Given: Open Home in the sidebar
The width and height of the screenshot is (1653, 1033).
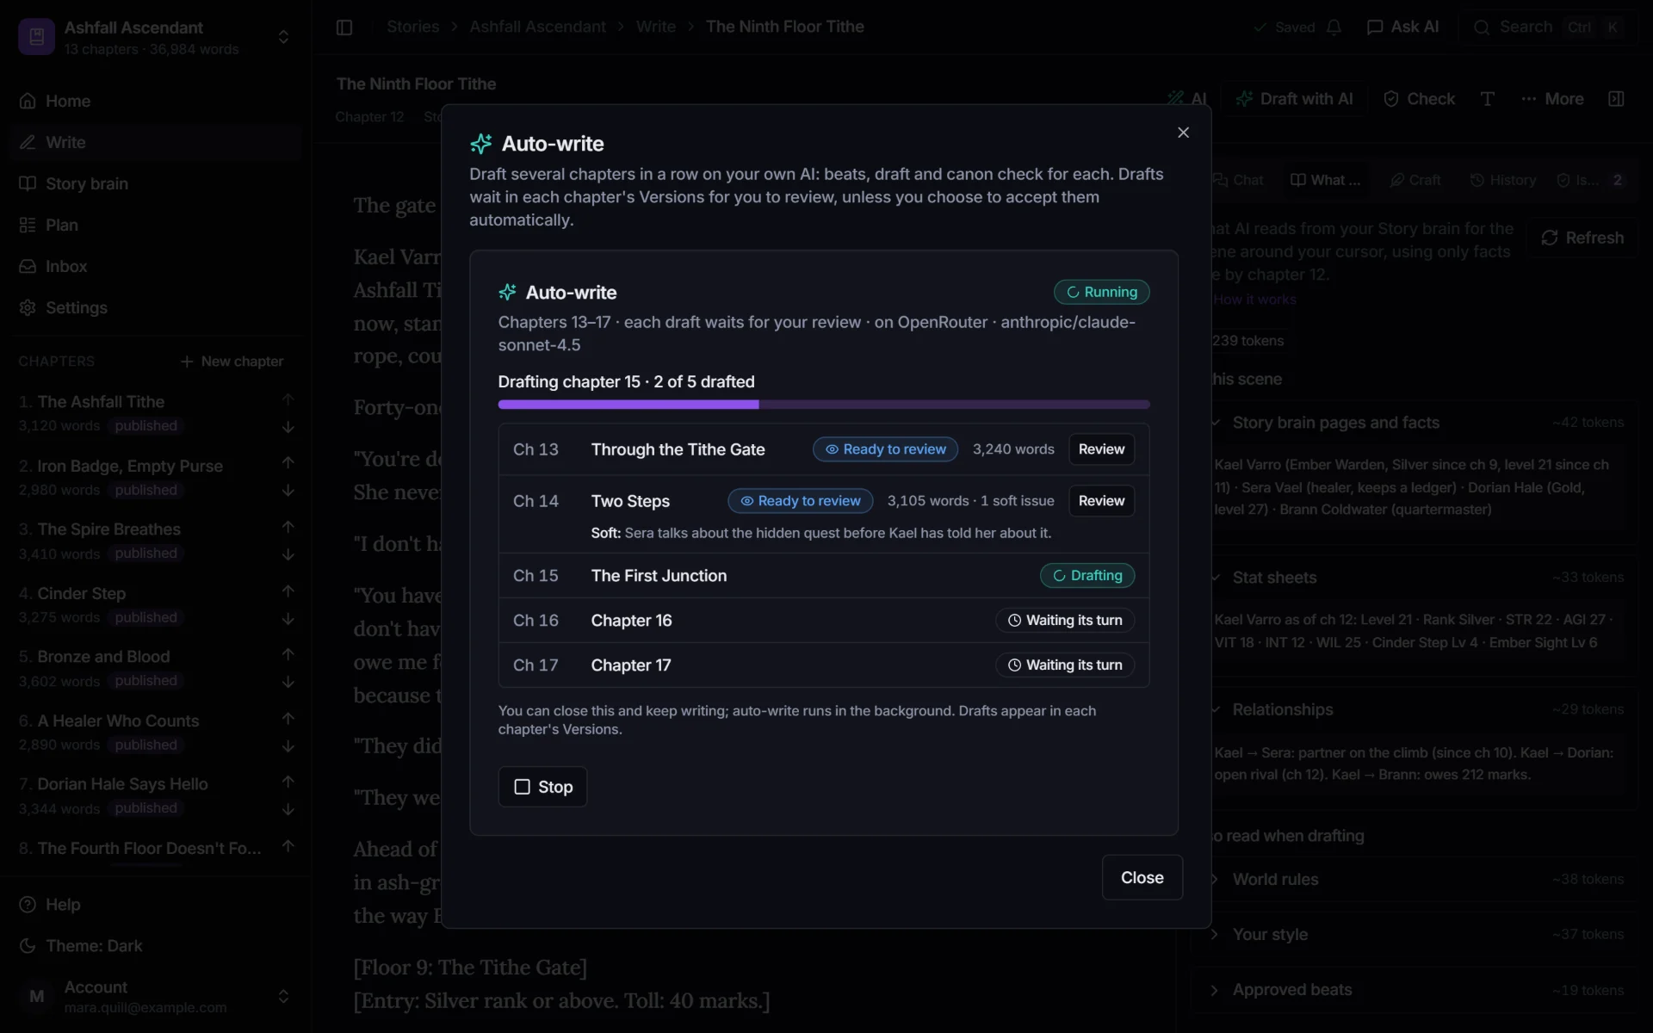Looking at the screenshot, I should coord(155,101).
